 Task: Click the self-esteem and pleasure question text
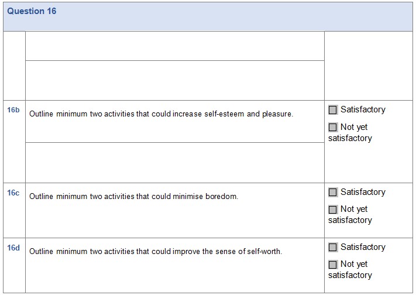click(x=161, y=114)
